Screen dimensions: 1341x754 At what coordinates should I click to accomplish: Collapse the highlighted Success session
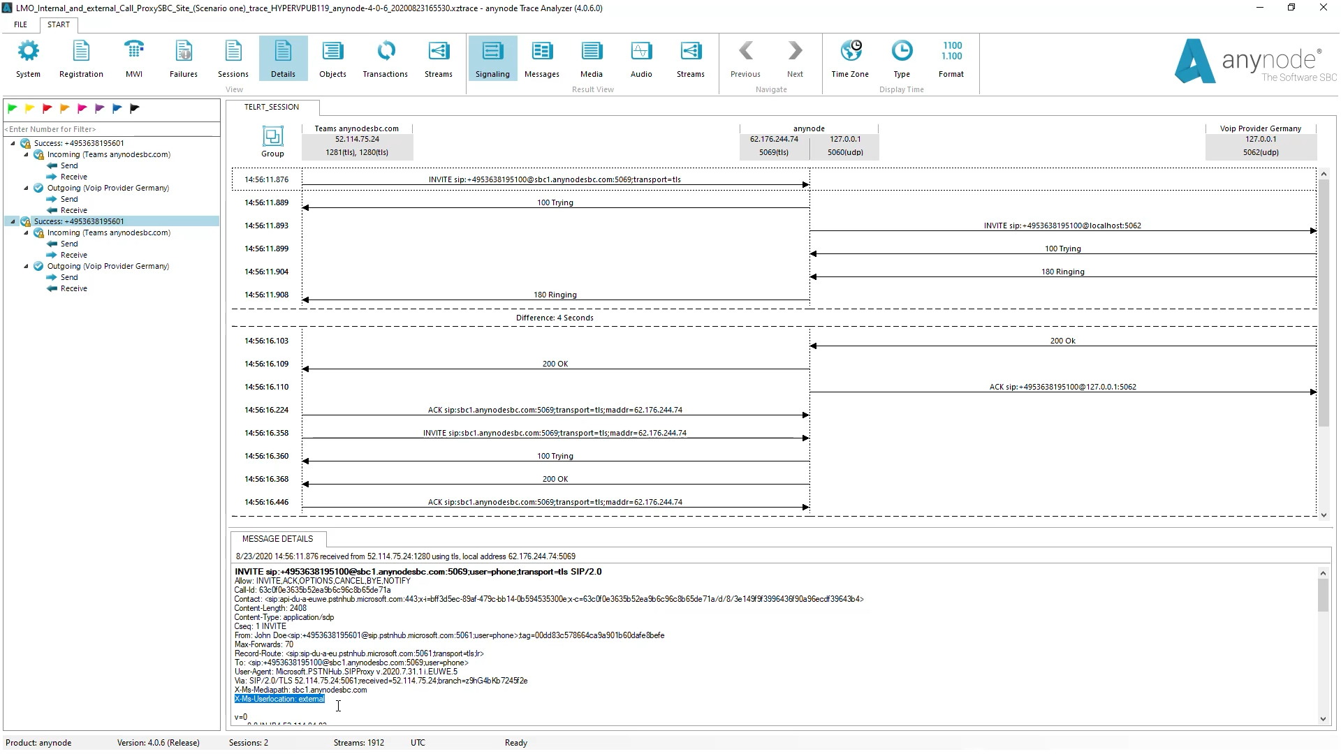(13, 221)
